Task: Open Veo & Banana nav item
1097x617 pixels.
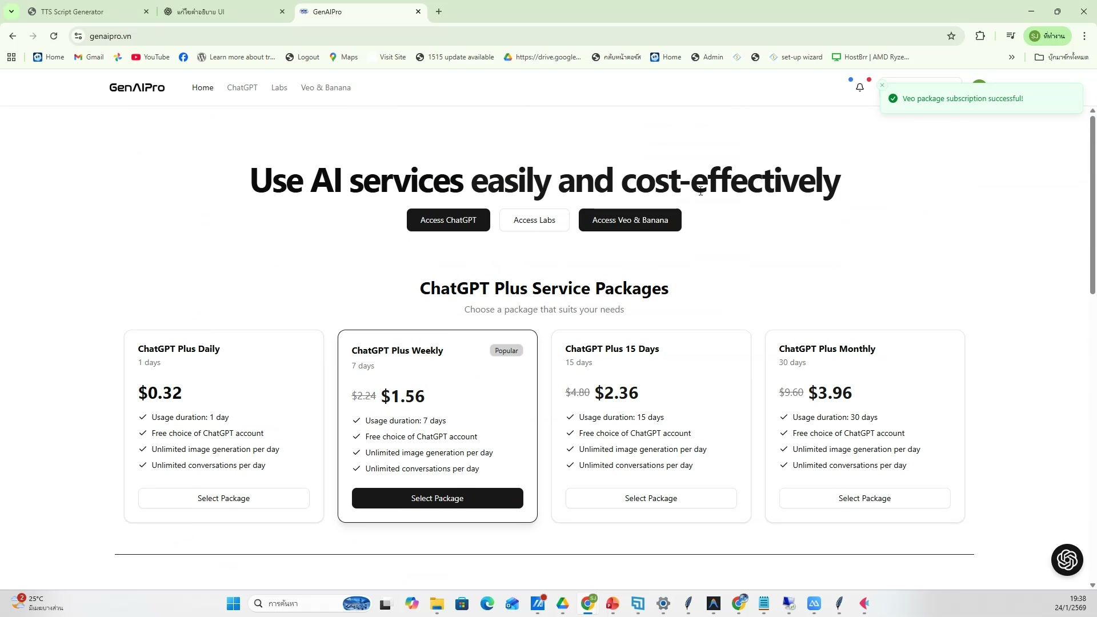Action: click(x=326, y=87)
